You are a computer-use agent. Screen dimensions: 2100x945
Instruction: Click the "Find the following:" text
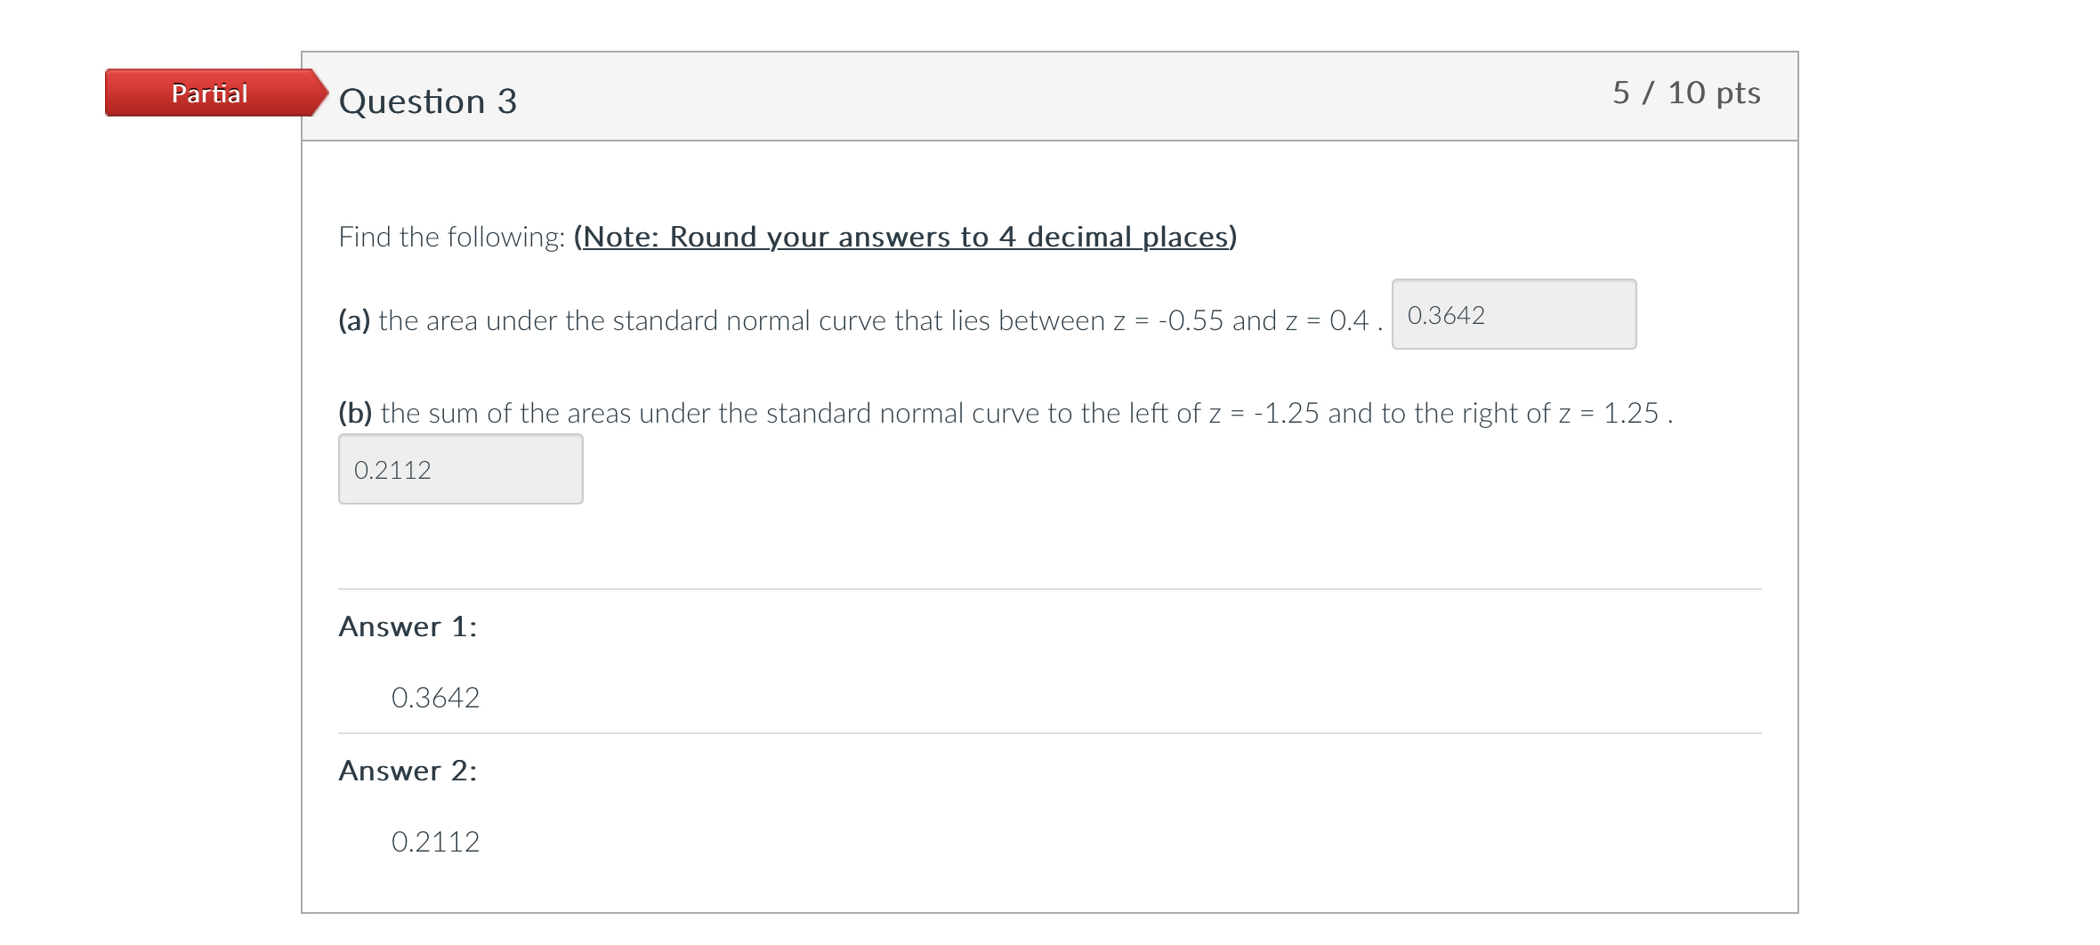452,237
